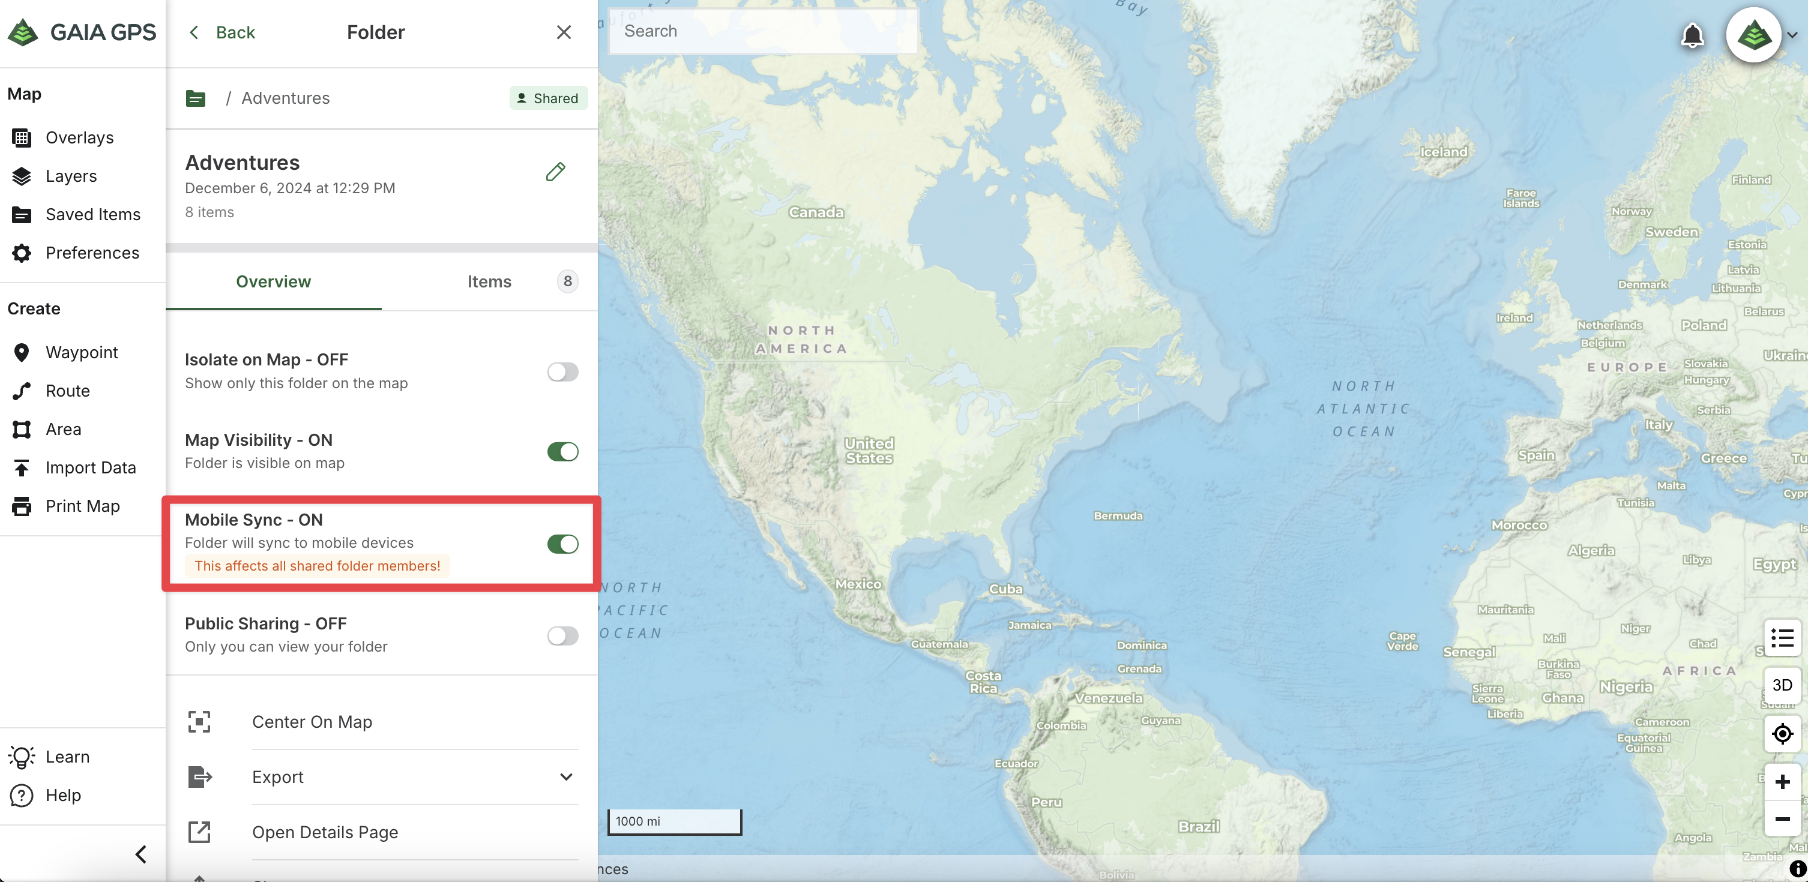
Task: Switch map to 3D view
Action: (x=1782, y=685)
